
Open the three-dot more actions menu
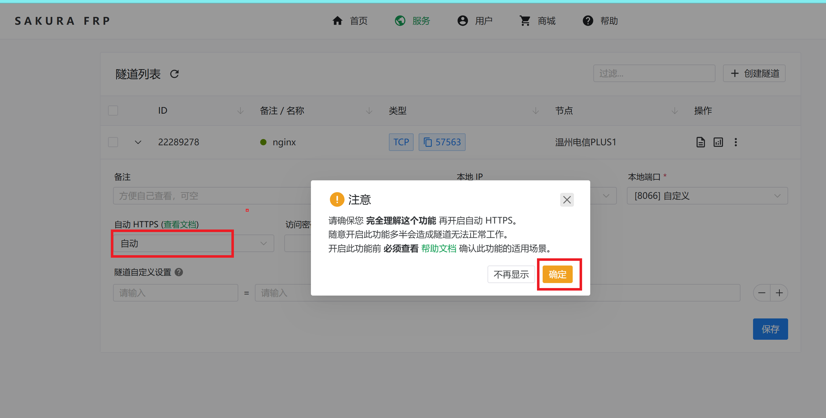point(736,142)
